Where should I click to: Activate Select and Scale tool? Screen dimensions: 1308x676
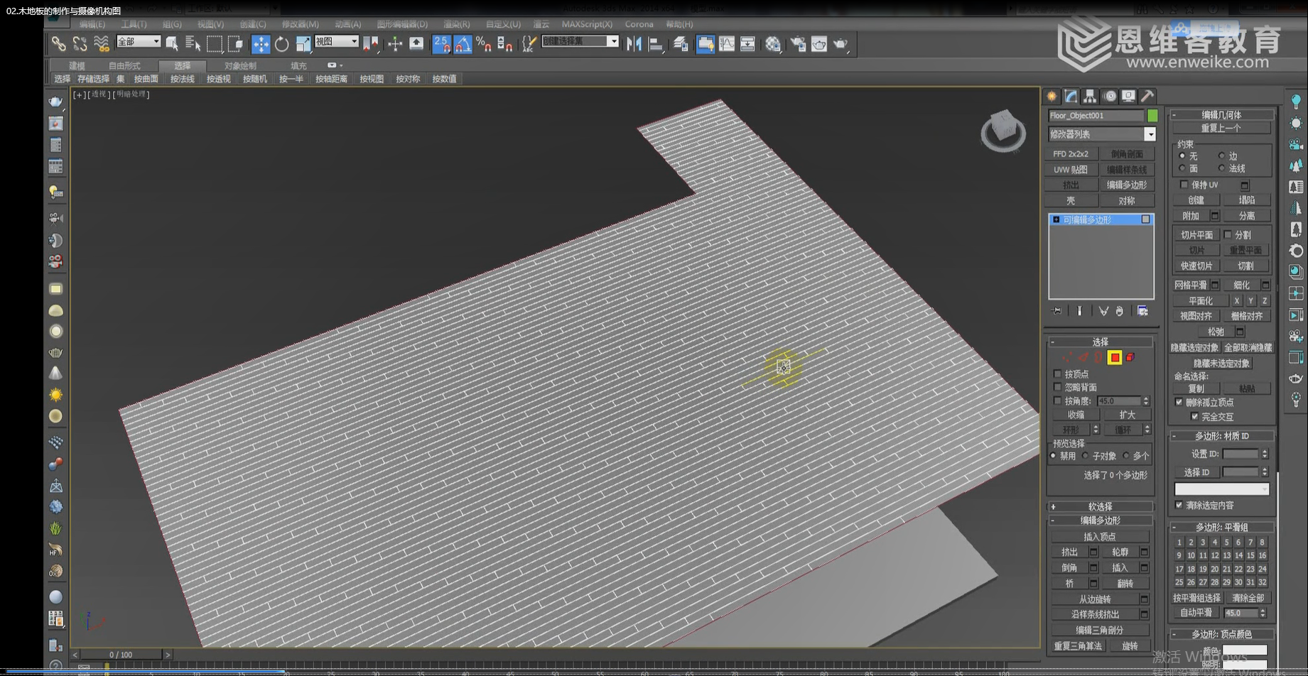[303, 44]
